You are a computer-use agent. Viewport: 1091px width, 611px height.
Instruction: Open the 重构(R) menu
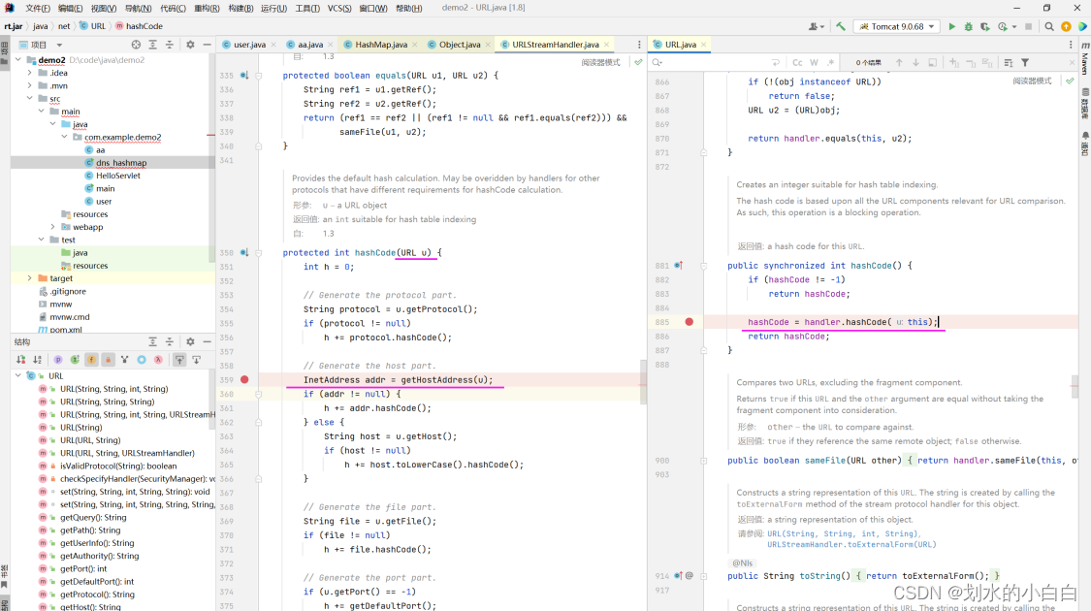coord(207,9)
